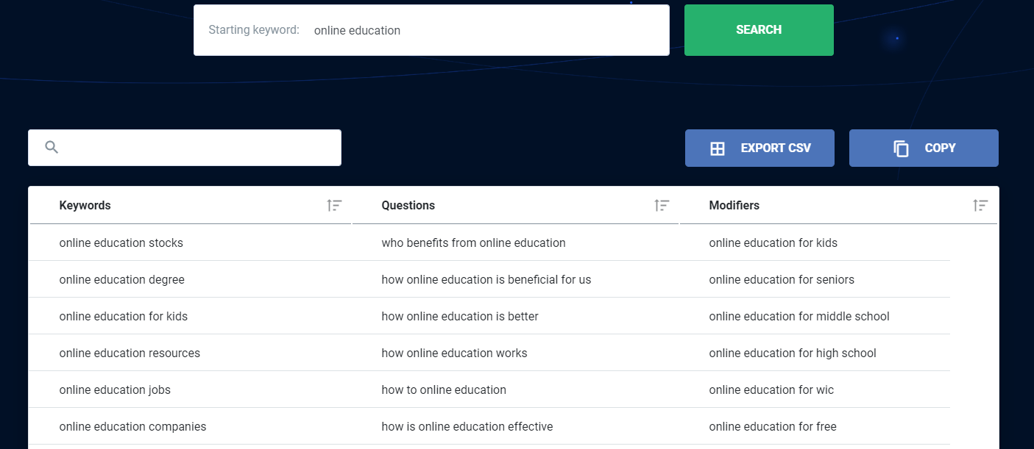Select the Keywords column header

tap(85, 206)
